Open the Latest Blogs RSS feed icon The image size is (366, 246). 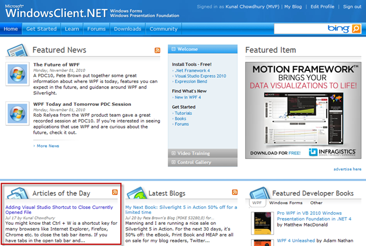(234, 192)
